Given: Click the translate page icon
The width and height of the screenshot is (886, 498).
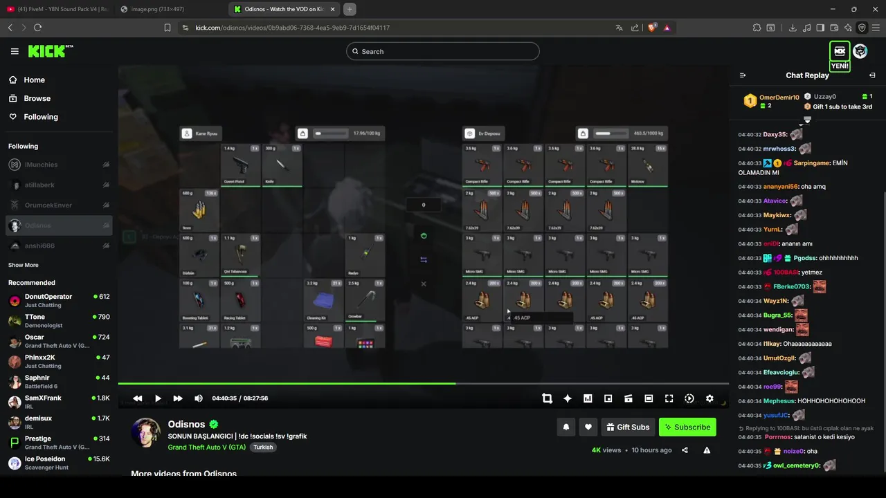Looking at the screenshot, I should [x=619, y=28].
